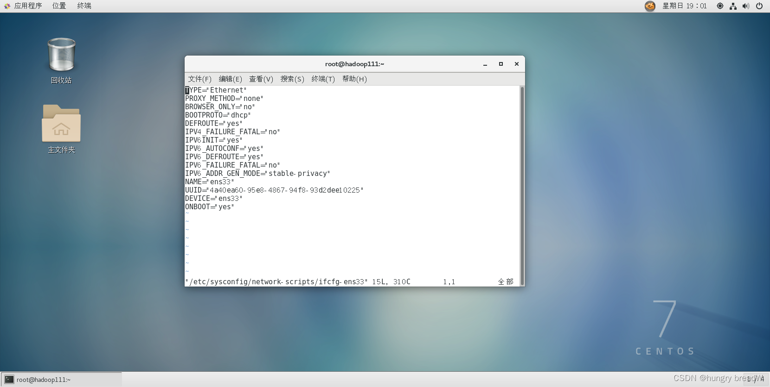Click the IPV6_FAILURE_FATAL="no" line
Image resolution: width=770 pixels, height=387 pixels.
[232, 165]
